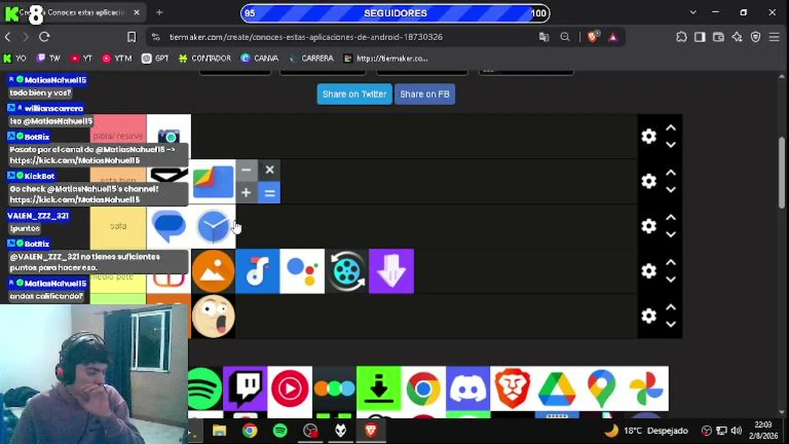Move the shocked emoji tier row up
Screen dimensions: 789x444
click(x=671, y=308)
